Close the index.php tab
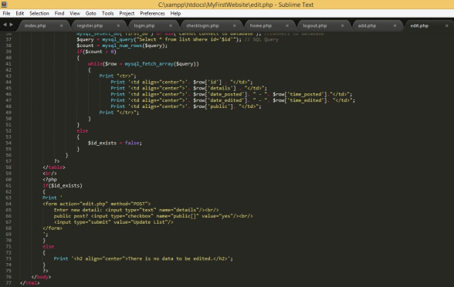454x287 pixels. (62, 25)
